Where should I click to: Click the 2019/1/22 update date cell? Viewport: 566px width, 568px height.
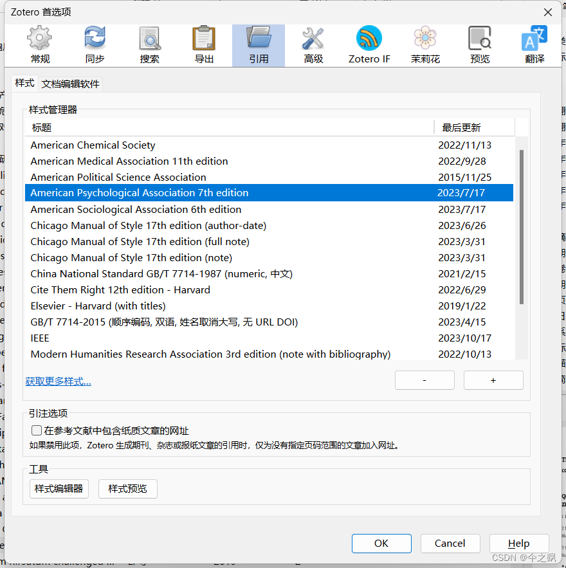point(462,306)
